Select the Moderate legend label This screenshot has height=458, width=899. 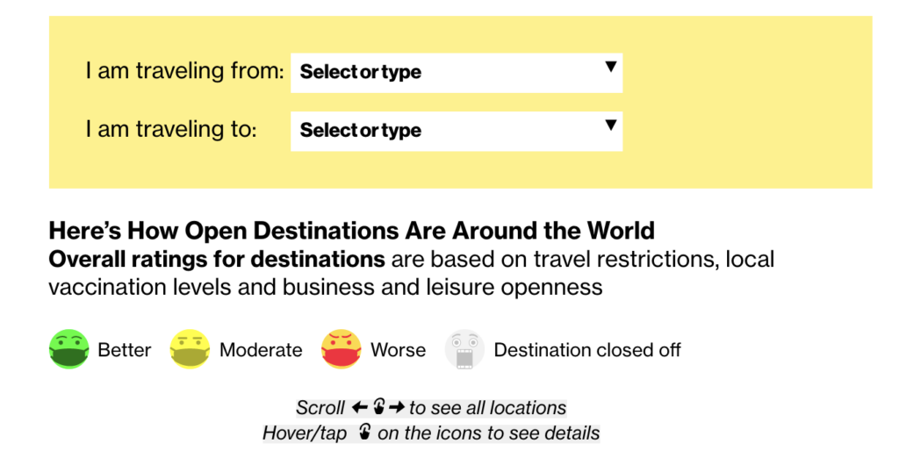[x=261, y=350]
